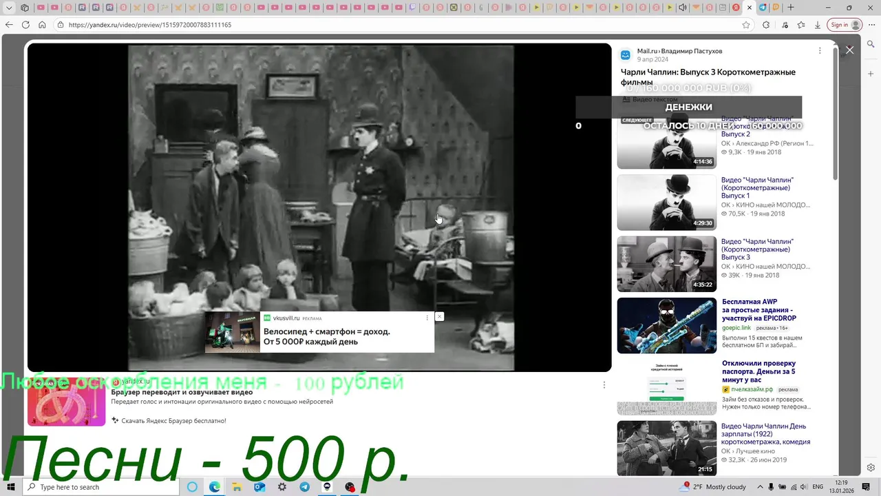The width and height of the screenshot is (881, 496).
Task: Open the browser Settings and more menu
Action: pos(871,25)
